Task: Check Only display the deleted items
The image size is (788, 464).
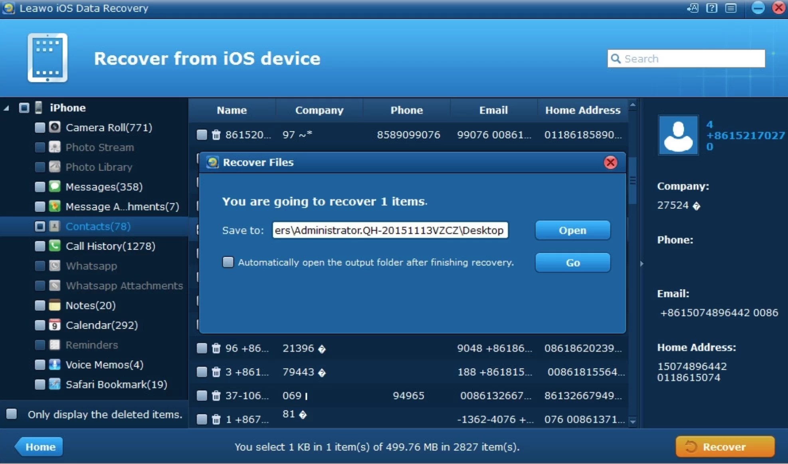Action: click(12, 414)
